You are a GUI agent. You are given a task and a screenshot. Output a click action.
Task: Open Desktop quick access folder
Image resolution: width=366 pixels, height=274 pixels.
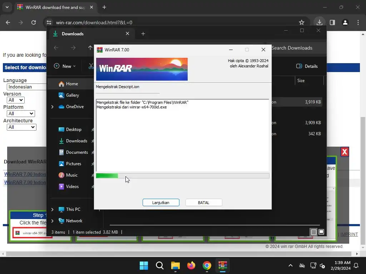[70, 130]
